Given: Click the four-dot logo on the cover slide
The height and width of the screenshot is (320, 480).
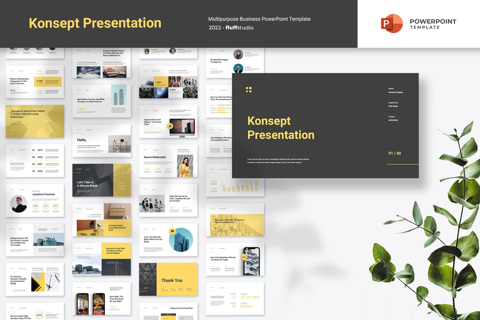Looking at the screenshot, I should coord(249,89).
